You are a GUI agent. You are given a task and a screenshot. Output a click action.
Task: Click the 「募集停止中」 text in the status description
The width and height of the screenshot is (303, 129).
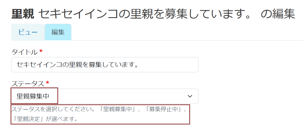tap(165, 110)
